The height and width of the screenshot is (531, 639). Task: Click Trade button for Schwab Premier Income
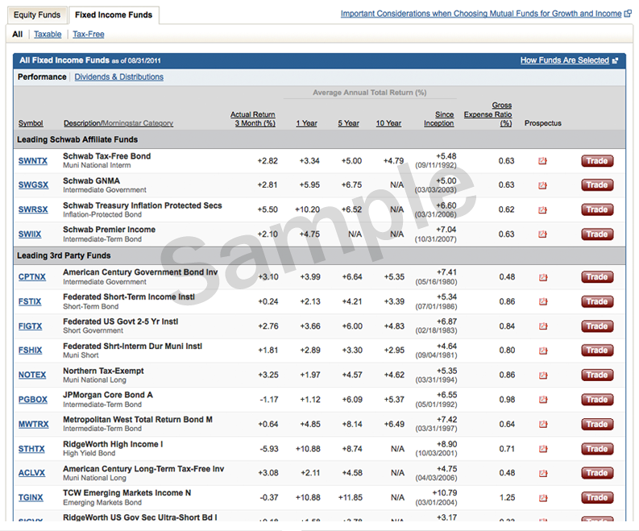point(597,234)
